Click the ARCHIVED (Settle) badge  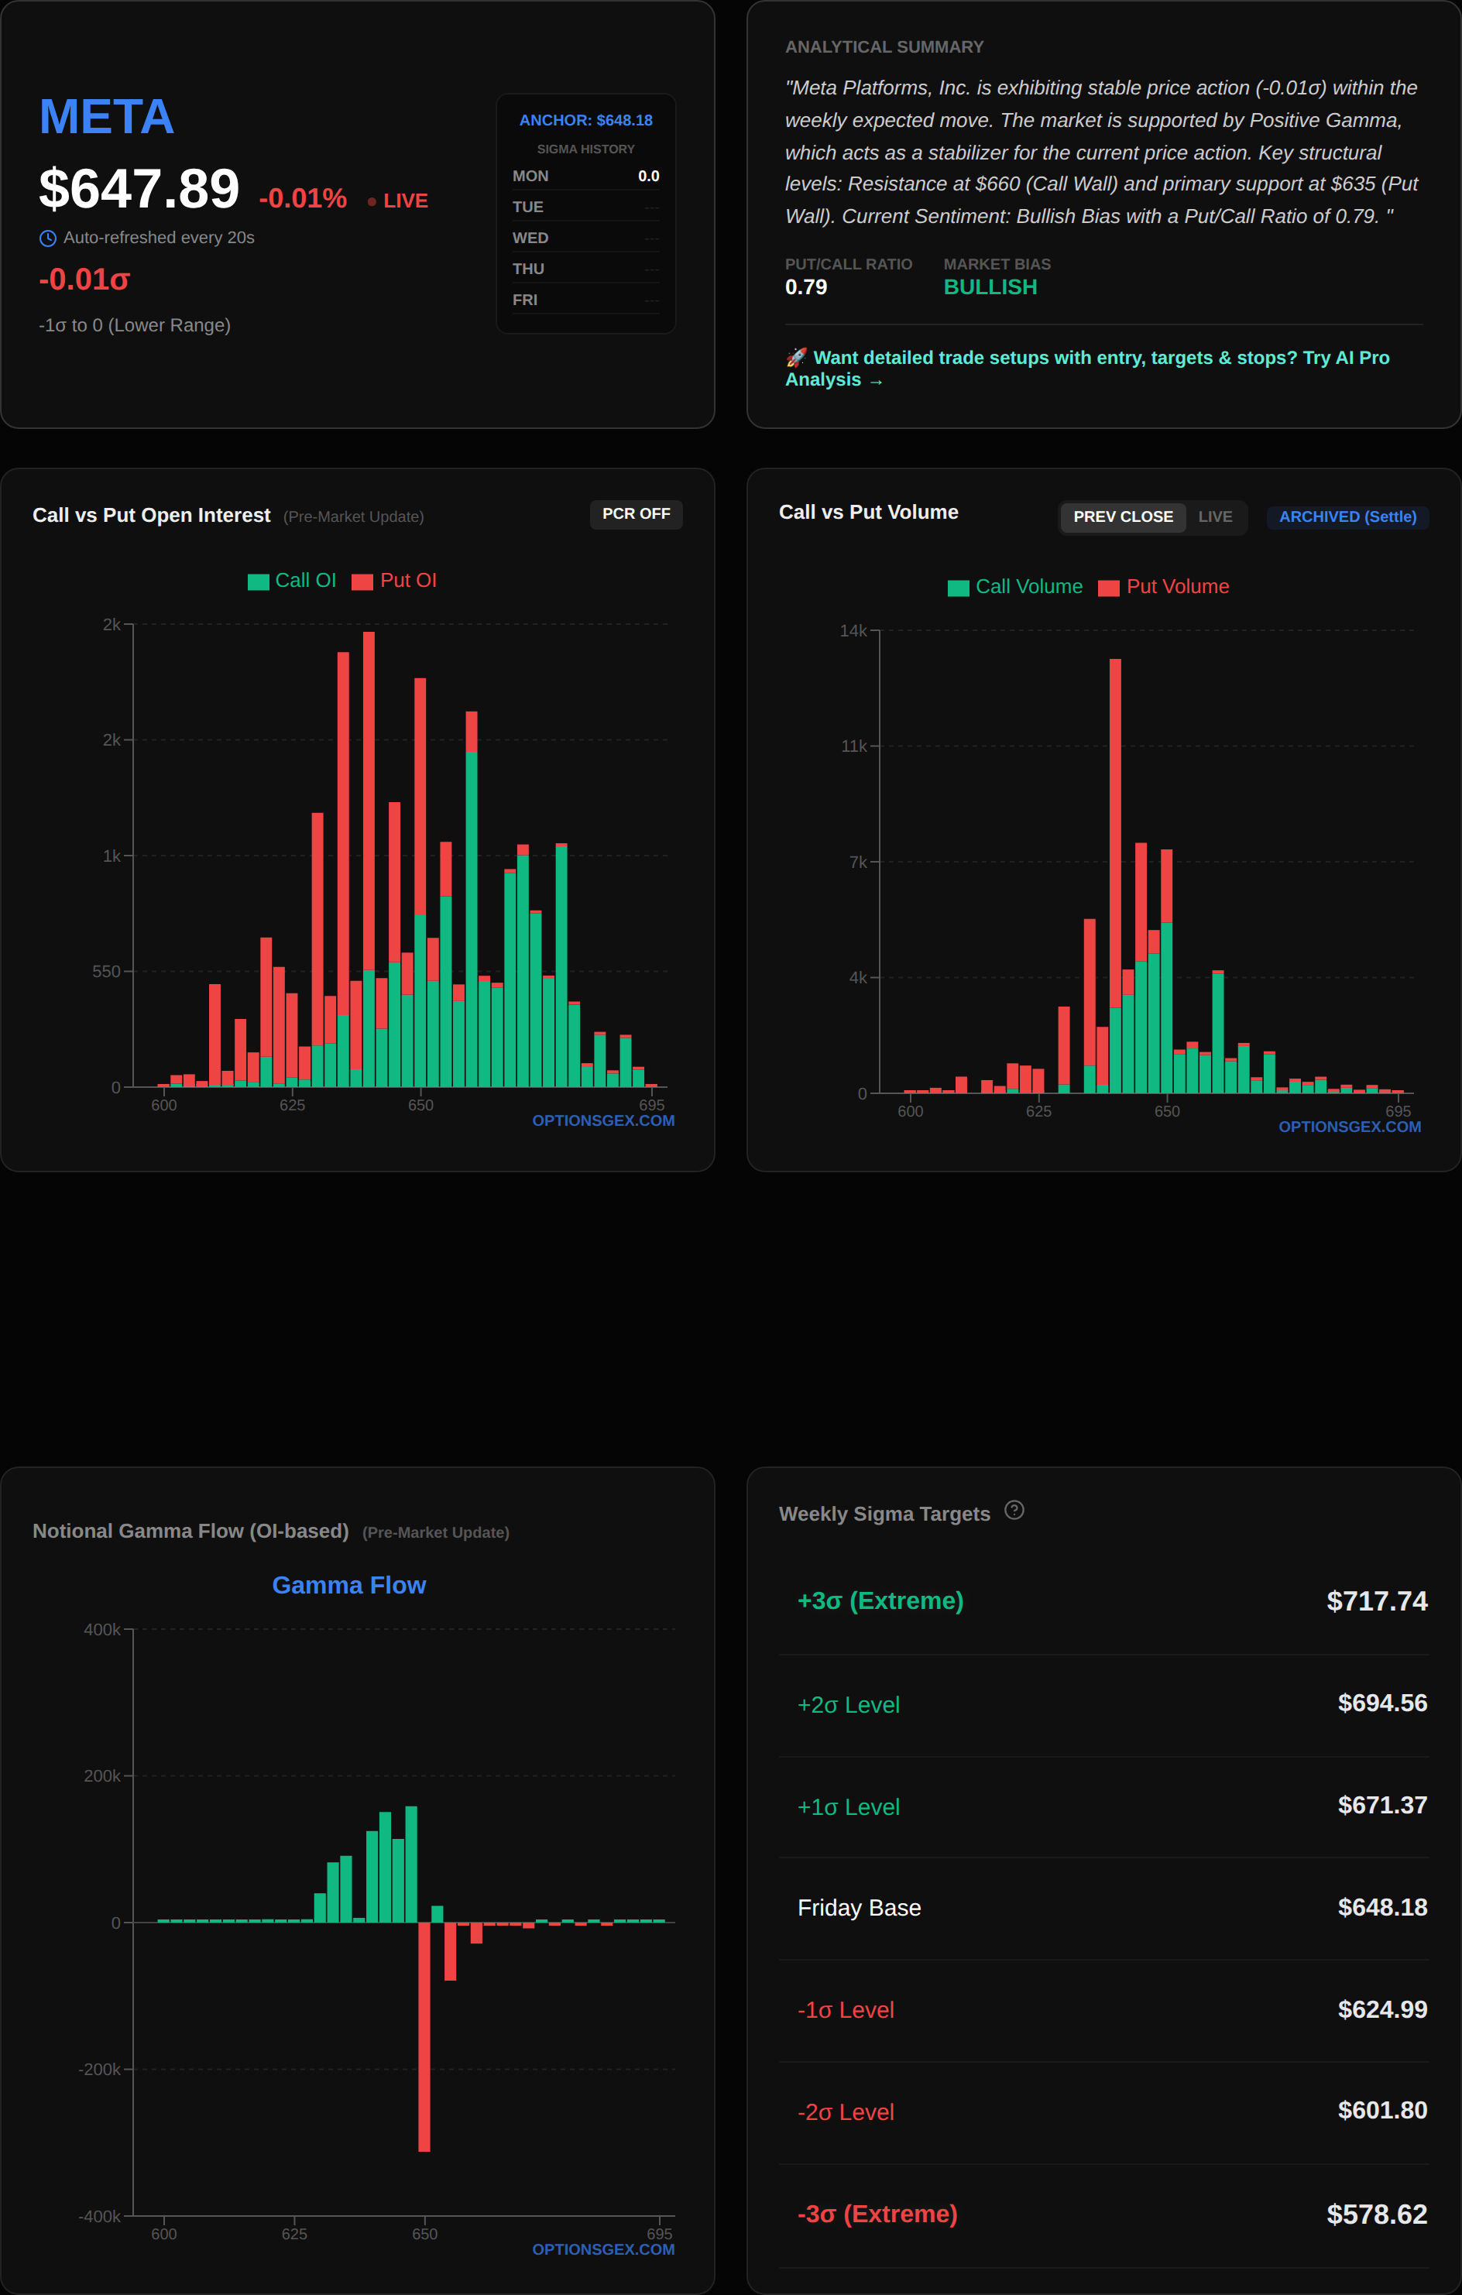click(1347, 516)
